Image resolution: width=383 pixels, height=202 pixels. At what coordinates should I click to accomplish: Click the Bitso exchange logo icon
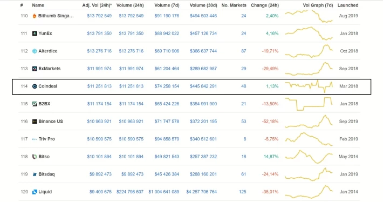click(35, 157)
